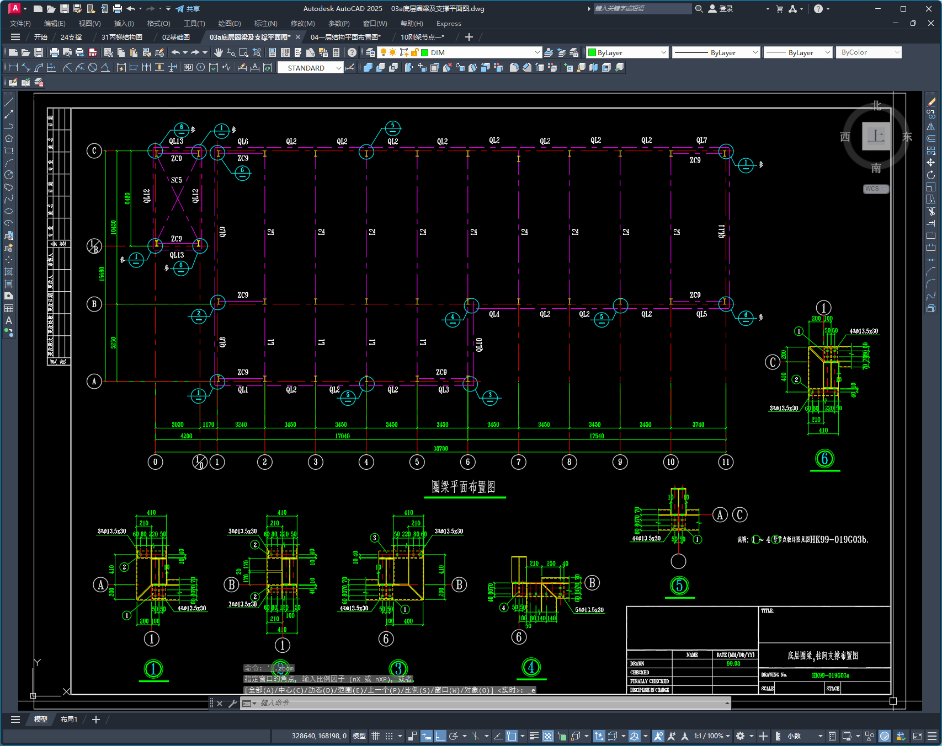The width and height of the screenshot is (942, 746).
Task: Select the Move tool in the Modify toolbar
Action: point(931,163)
